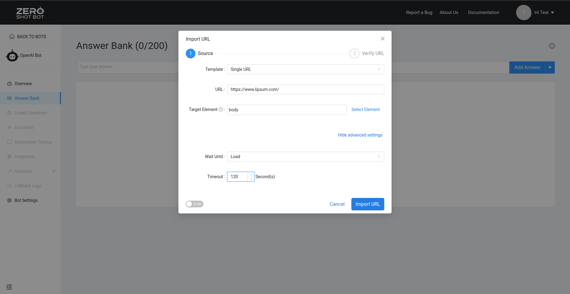Click the OpenAI Bot avatar

(12, 55)
